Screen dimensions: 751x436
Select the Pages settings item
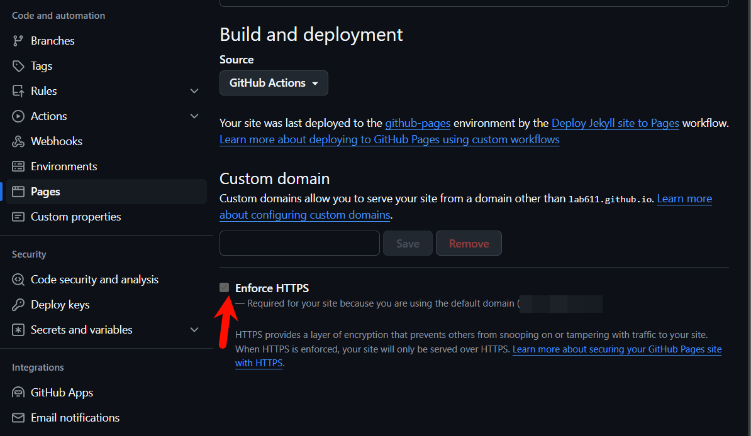click(106, 192)
